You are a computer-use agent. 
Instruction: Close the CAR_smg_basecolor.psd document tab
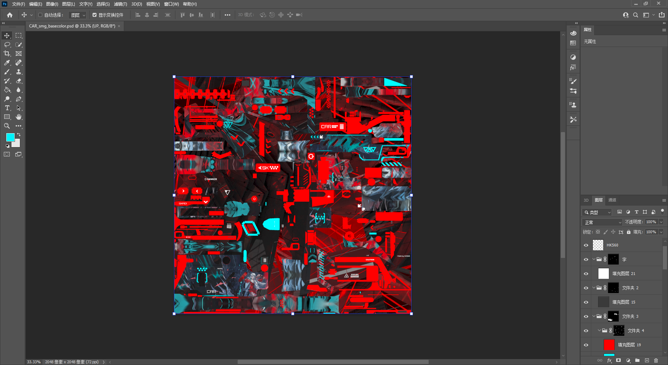119,26
